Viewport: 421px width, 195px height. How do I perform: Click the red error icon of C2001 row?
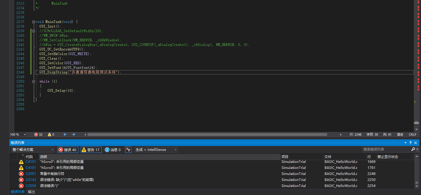click(x=21, y=174)
